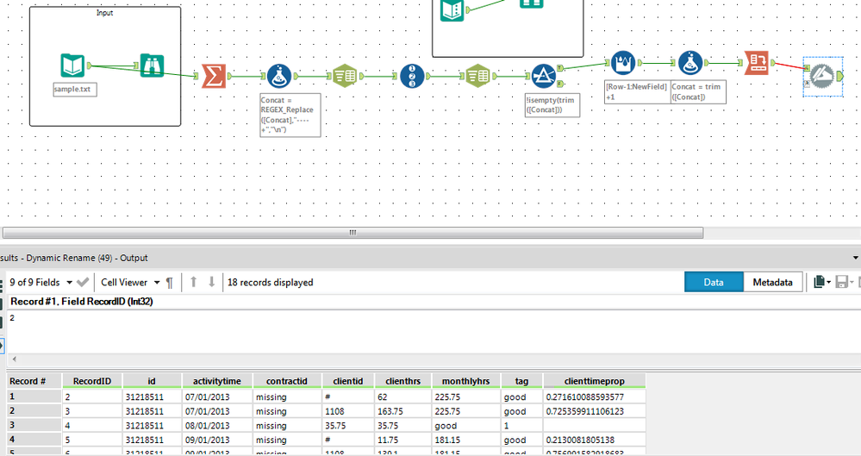The height and width of the screenshot is (456, 861).
Task: Click the activitytime cell 08/01/2013
Action: [x=217, y=425]
